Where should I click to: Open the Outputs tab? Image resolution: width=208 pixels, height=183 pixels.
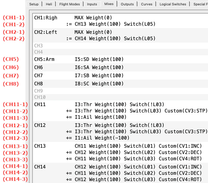coord(127,4)
